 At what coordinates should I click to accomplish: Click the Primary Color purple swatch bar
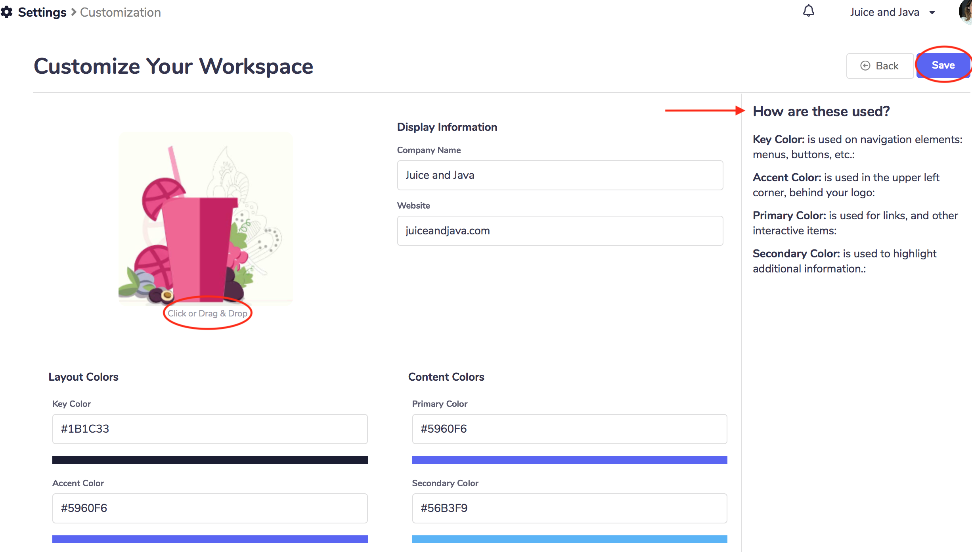click(569, 460)
